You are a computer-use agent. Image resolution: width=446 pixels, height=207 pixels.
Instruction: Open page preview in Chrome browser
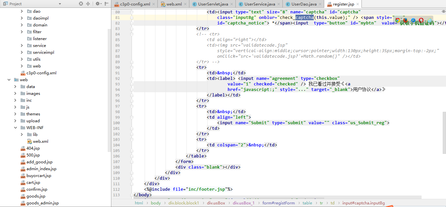(x=398, y=20)
